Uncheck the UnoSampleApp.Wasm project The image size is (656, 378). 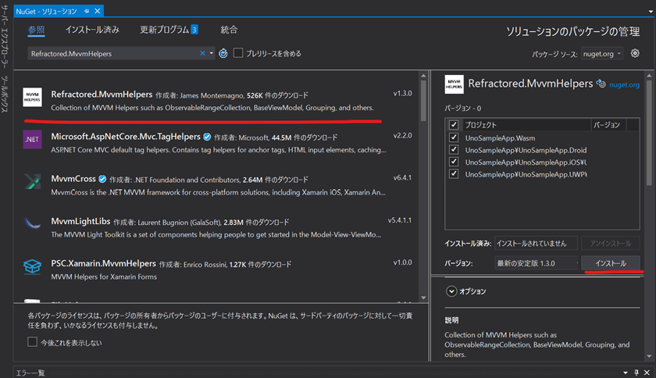coord(454,137)
